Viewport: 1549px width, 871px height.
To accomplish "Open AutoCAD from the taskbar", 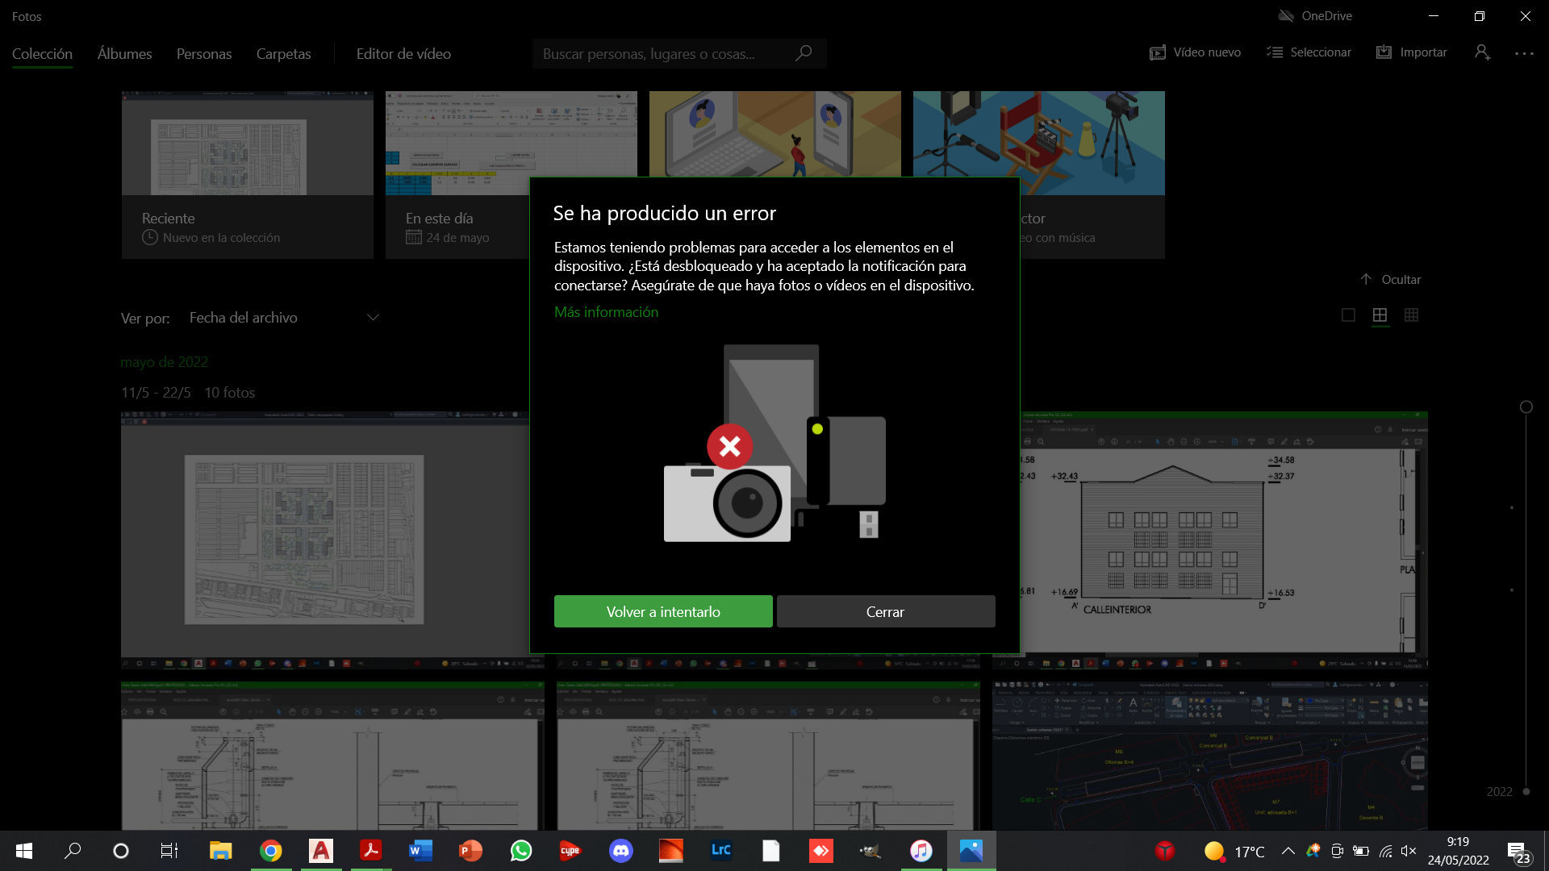I will (321, 851).
